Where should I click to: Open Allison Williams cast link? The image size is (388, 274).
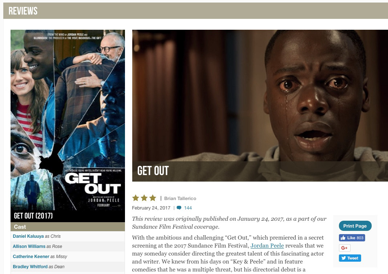point(29,246)
